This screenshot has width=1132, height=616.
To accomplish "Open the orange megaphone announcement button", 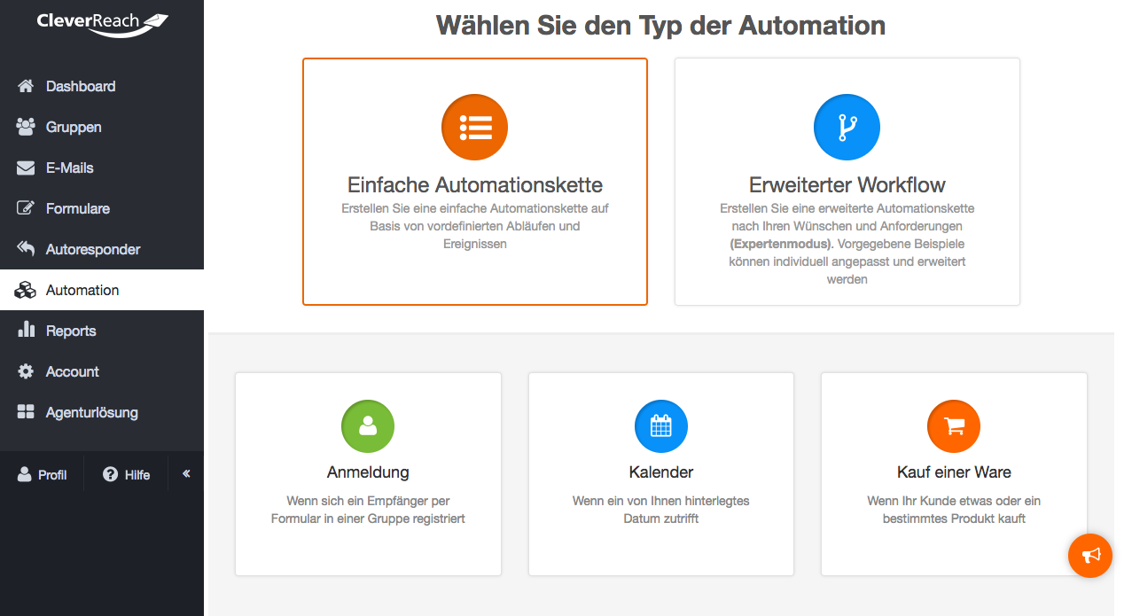I will point(1090,556).
